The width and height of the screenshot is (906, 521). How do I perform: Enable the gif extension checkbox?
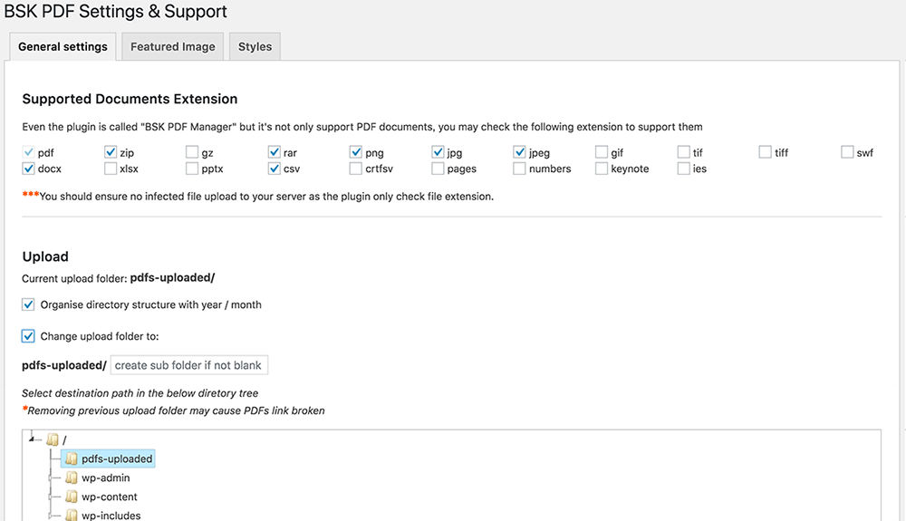pos(602,152)
